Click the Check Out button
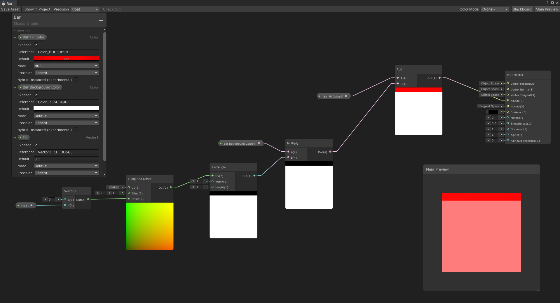The width and height of the screenshot is (560, 303). pos(112,9)
